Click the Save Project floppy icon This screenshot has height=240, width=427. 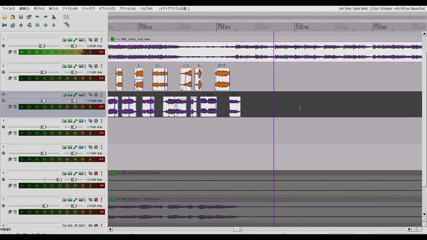pos(21,17)
